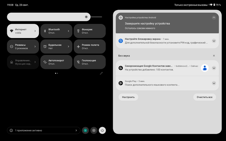226x141 pixels.
Task: Click the Google contacts sync G icon
Action: 121,68
